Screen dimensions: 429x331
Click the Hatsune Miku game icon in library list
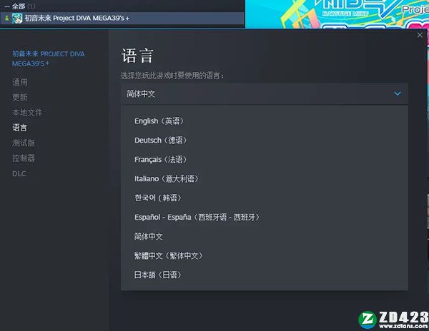coord(17,19)
